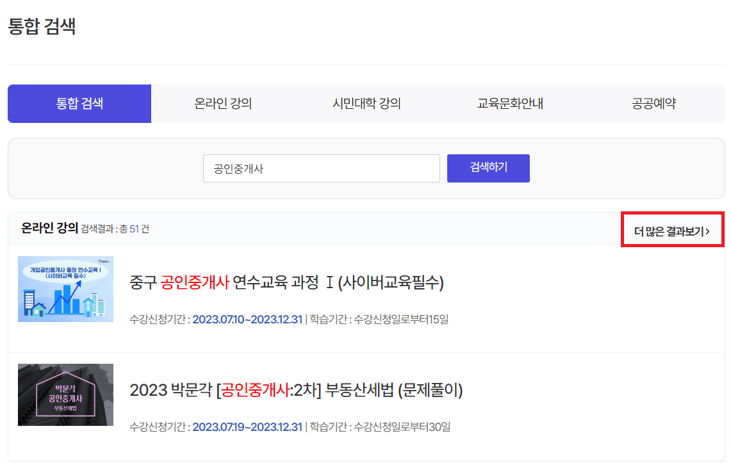Click the search field containing 공인중개사
Viewport: 731px width, 463px height.
(x=322, y=168)
